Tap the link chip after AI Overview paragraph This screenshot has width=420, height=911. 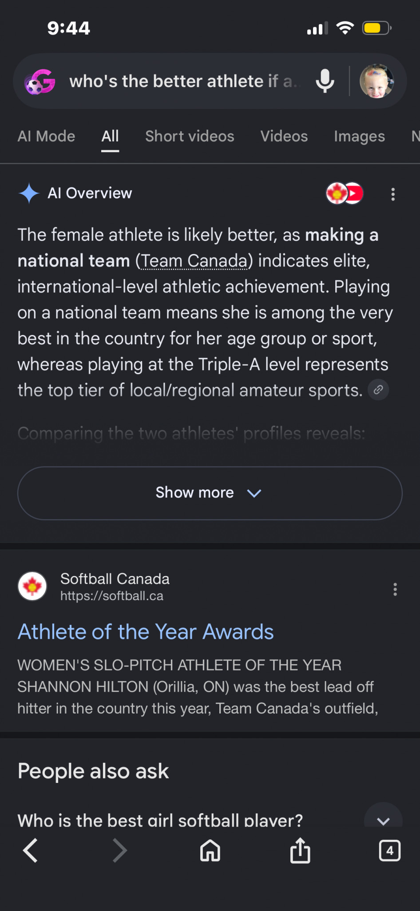point(378,390)
